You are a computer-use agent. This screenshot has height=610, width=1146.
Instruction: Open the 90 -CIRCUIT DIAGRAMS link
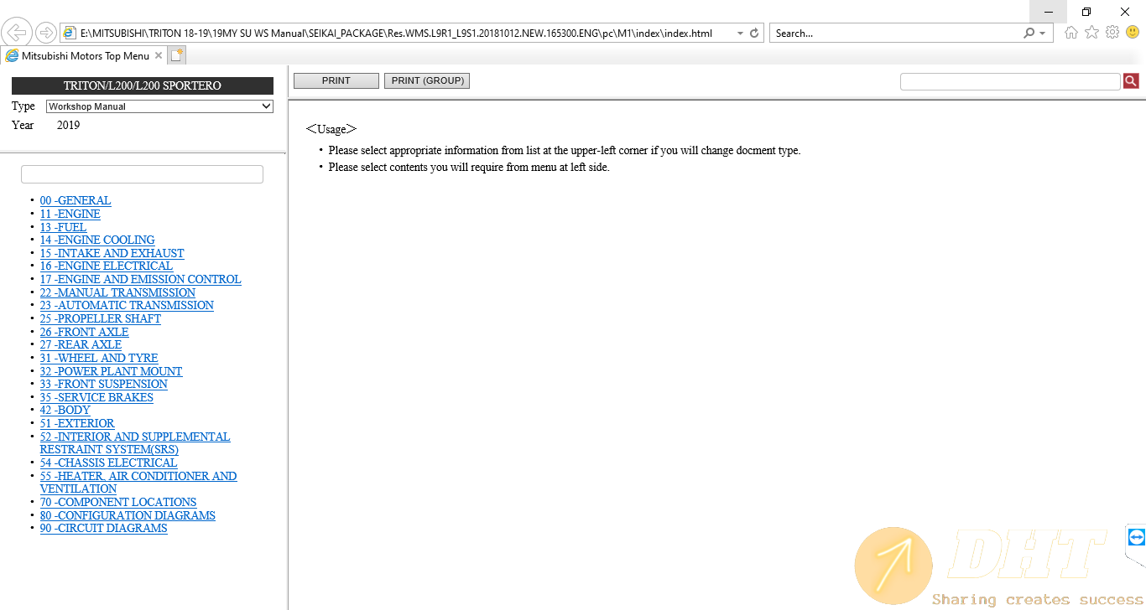103,528
